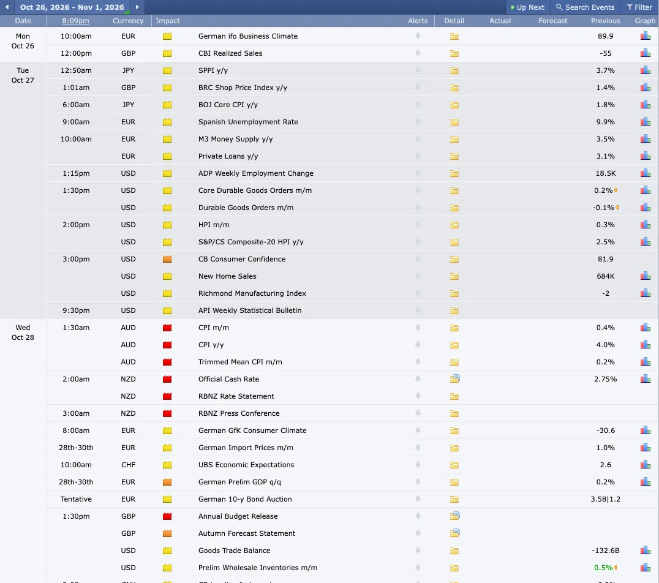
Task: Toggle alert bell for CB Consumer Confidence
Action: (418, 259)
